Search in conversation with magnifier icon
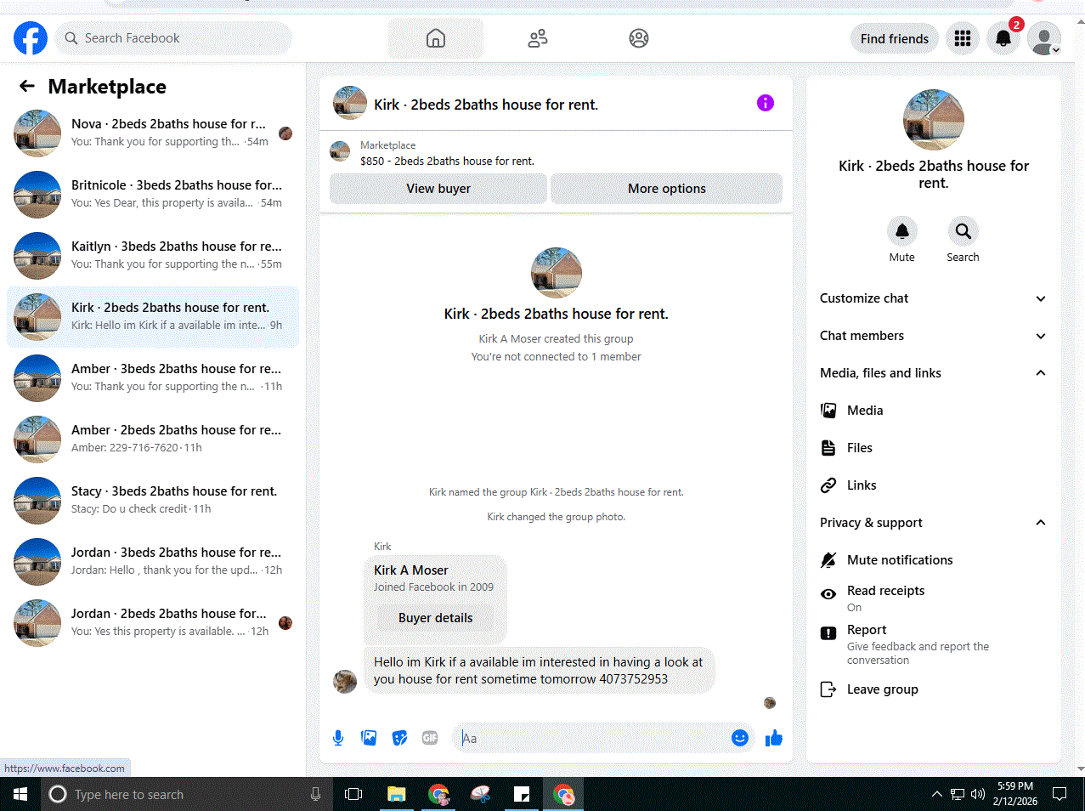The width and height of the screenshot is (1085, 811). pos(964,231)
